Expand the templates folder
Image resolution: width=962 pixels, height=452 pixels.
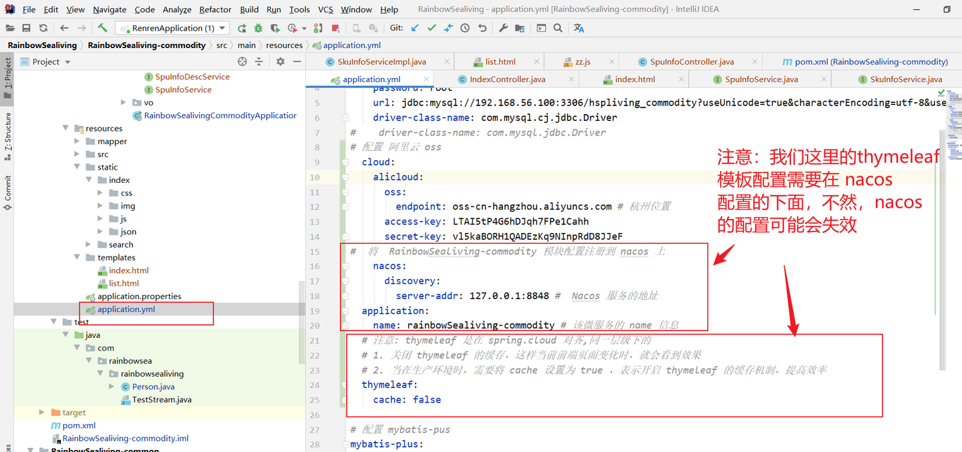click(x=77, y=257)
